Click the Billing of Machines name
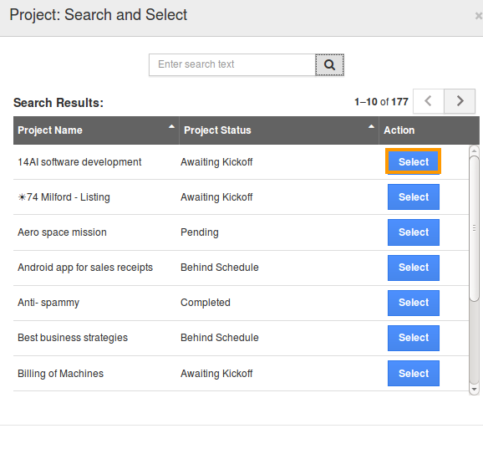The image size is (483, 454). point(60,374)
